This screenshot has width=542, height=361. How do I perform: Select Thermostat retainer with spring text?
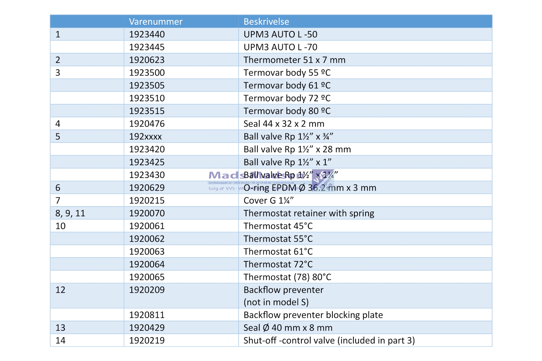tap(309, 213)
